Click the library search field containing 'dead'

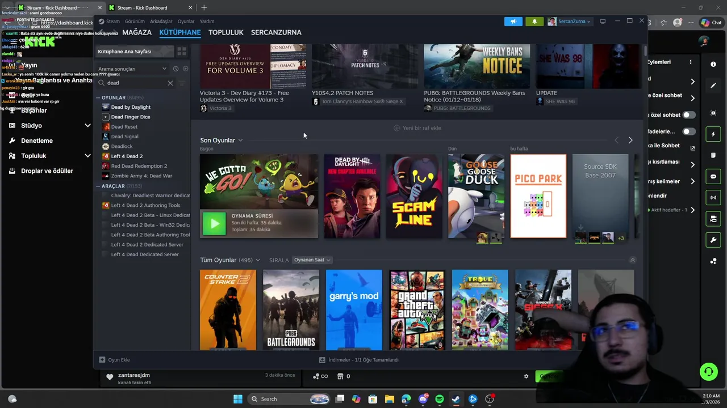tap(135, 83)
